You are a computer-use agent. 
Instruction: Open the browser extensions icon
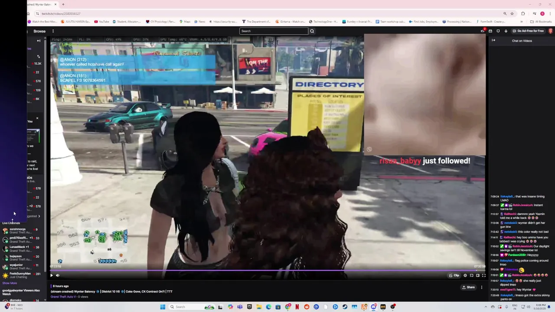tap(523, 13)
